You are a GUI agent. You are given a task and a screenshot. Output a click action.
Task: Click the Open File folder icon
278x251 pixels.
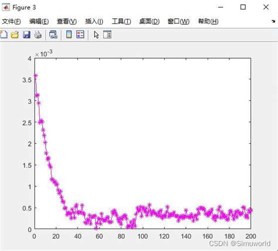point(15,35)
